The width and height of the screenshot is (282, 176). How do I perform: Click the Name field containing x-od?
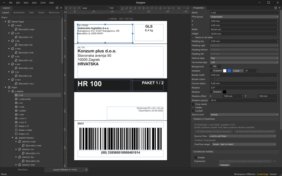[244, 13]
